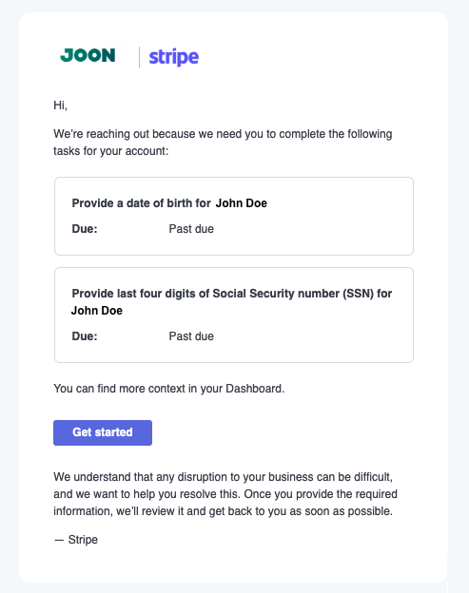Click the first 'Past due' status
This screenshot has width=469, height=593.
coord(191,229)
